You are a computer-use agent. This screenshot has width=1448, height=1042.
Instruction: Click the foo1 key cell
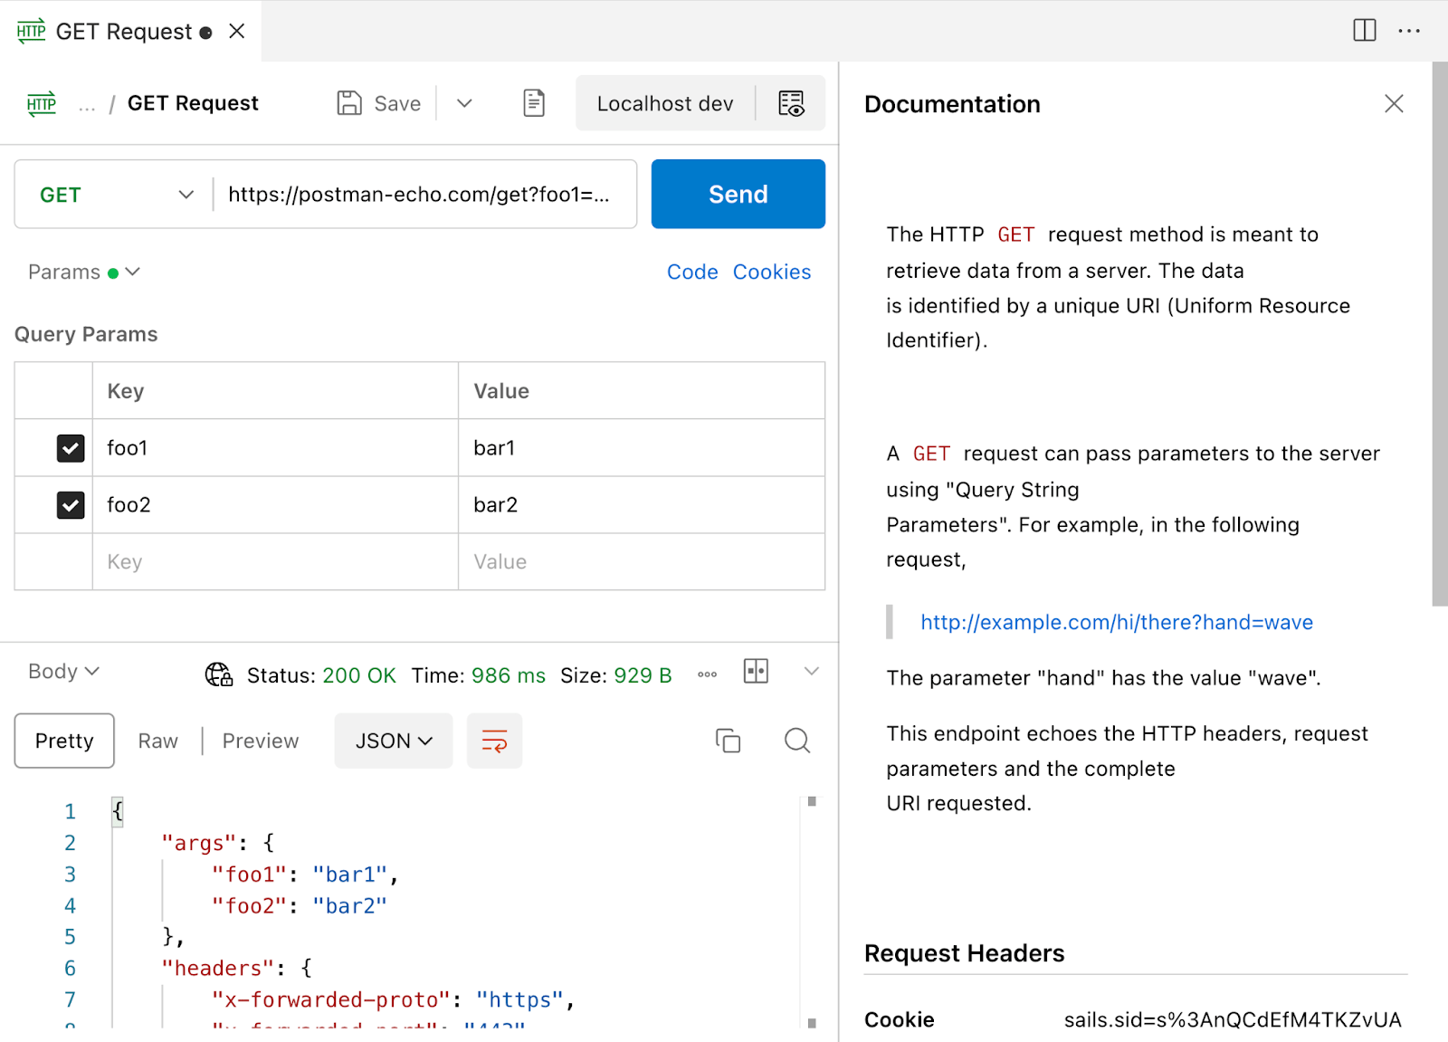(x=275, y=448)
